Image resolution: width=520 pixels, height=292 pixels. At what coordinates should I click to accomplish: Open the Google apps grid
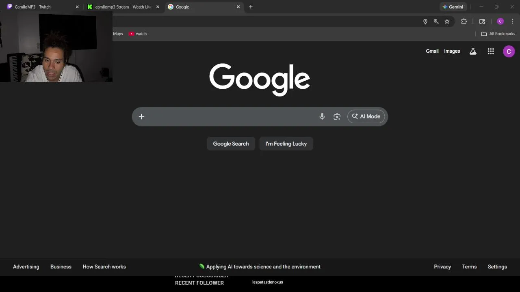point(491,51)
